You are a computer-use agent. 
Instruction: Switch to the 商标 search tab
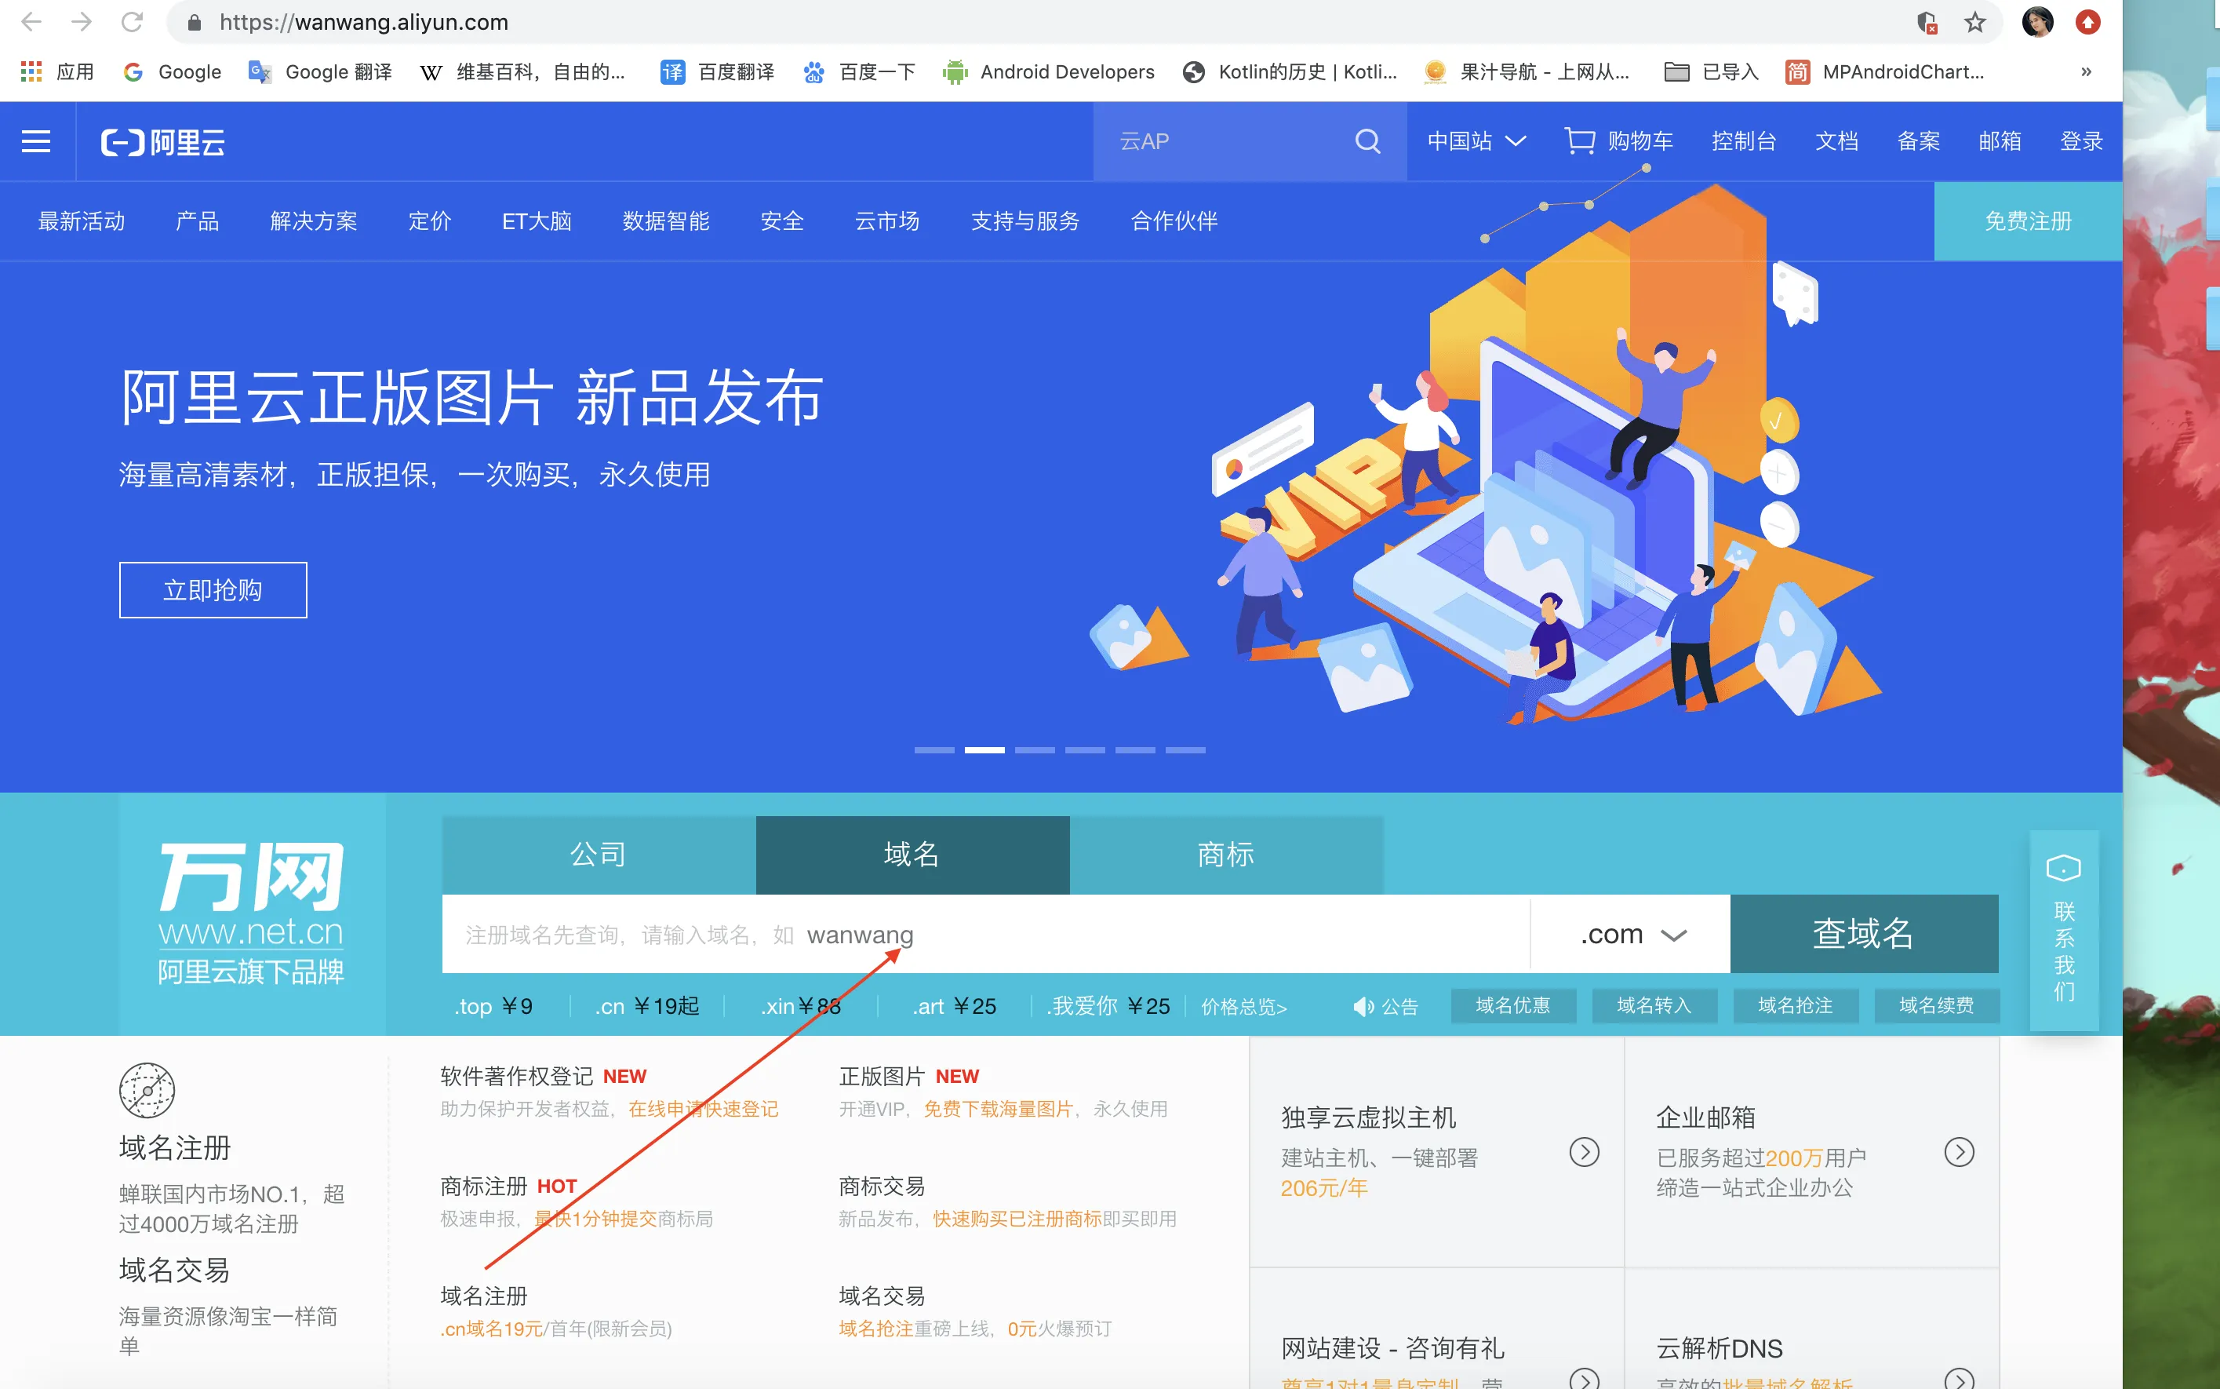[1227, 855]
